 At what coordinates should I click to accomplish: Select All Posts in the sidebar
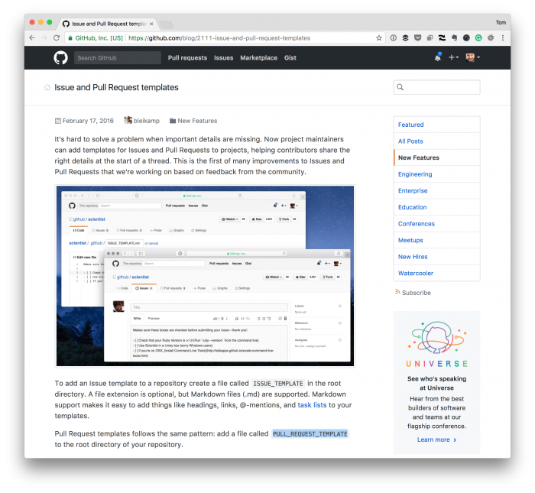pos(436,141)
